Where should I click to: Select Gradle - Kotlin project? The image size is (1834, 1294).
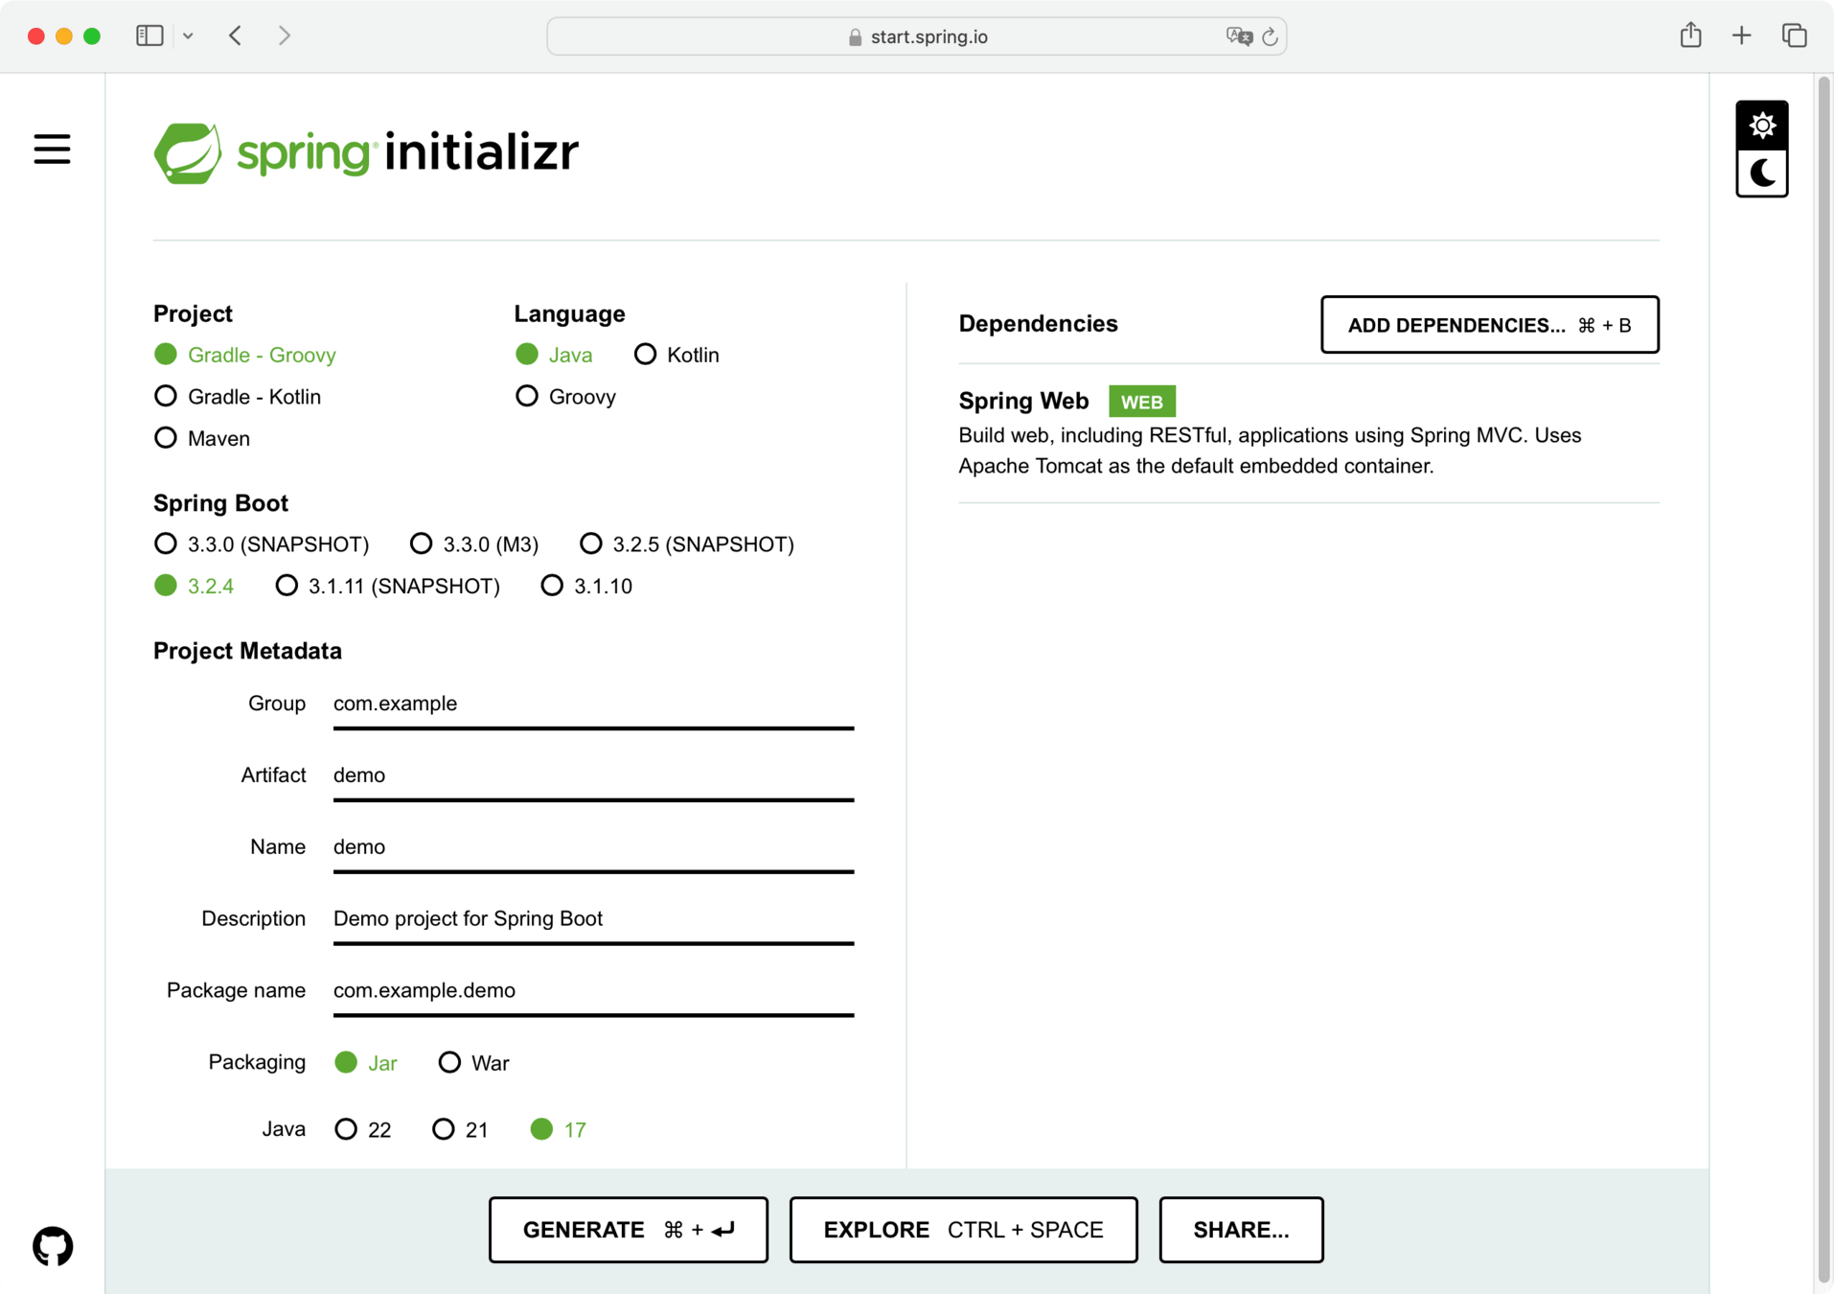(x=238, y=397)
